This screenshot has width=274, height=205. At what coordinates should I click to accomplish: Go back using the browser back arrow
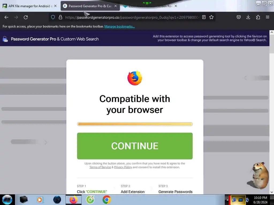coord(6,17)
